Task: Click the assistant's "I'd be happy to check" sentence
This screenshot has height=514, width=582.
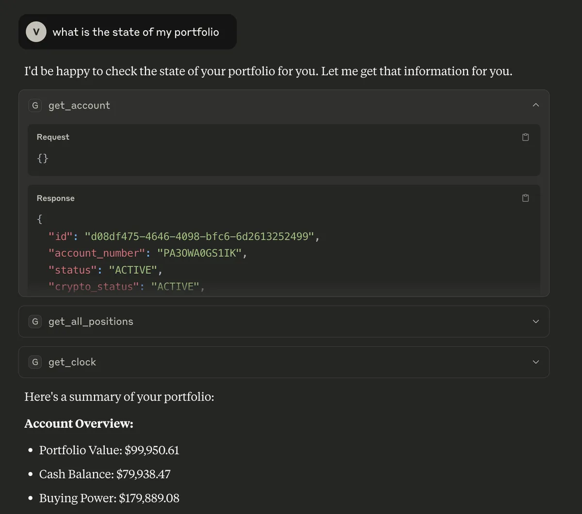Action: click(268, 71)
